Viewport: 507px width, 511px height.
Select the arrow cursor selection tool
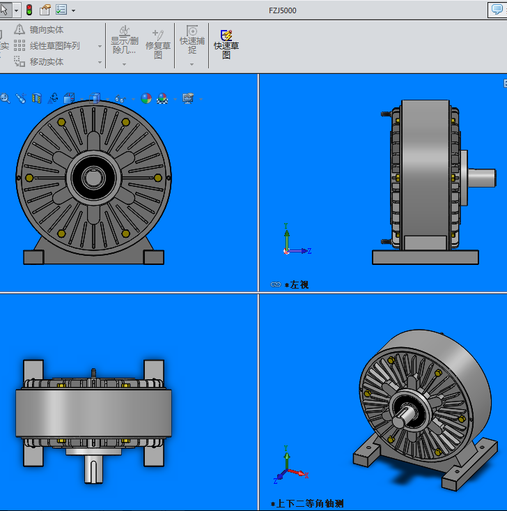pos(5,10)
